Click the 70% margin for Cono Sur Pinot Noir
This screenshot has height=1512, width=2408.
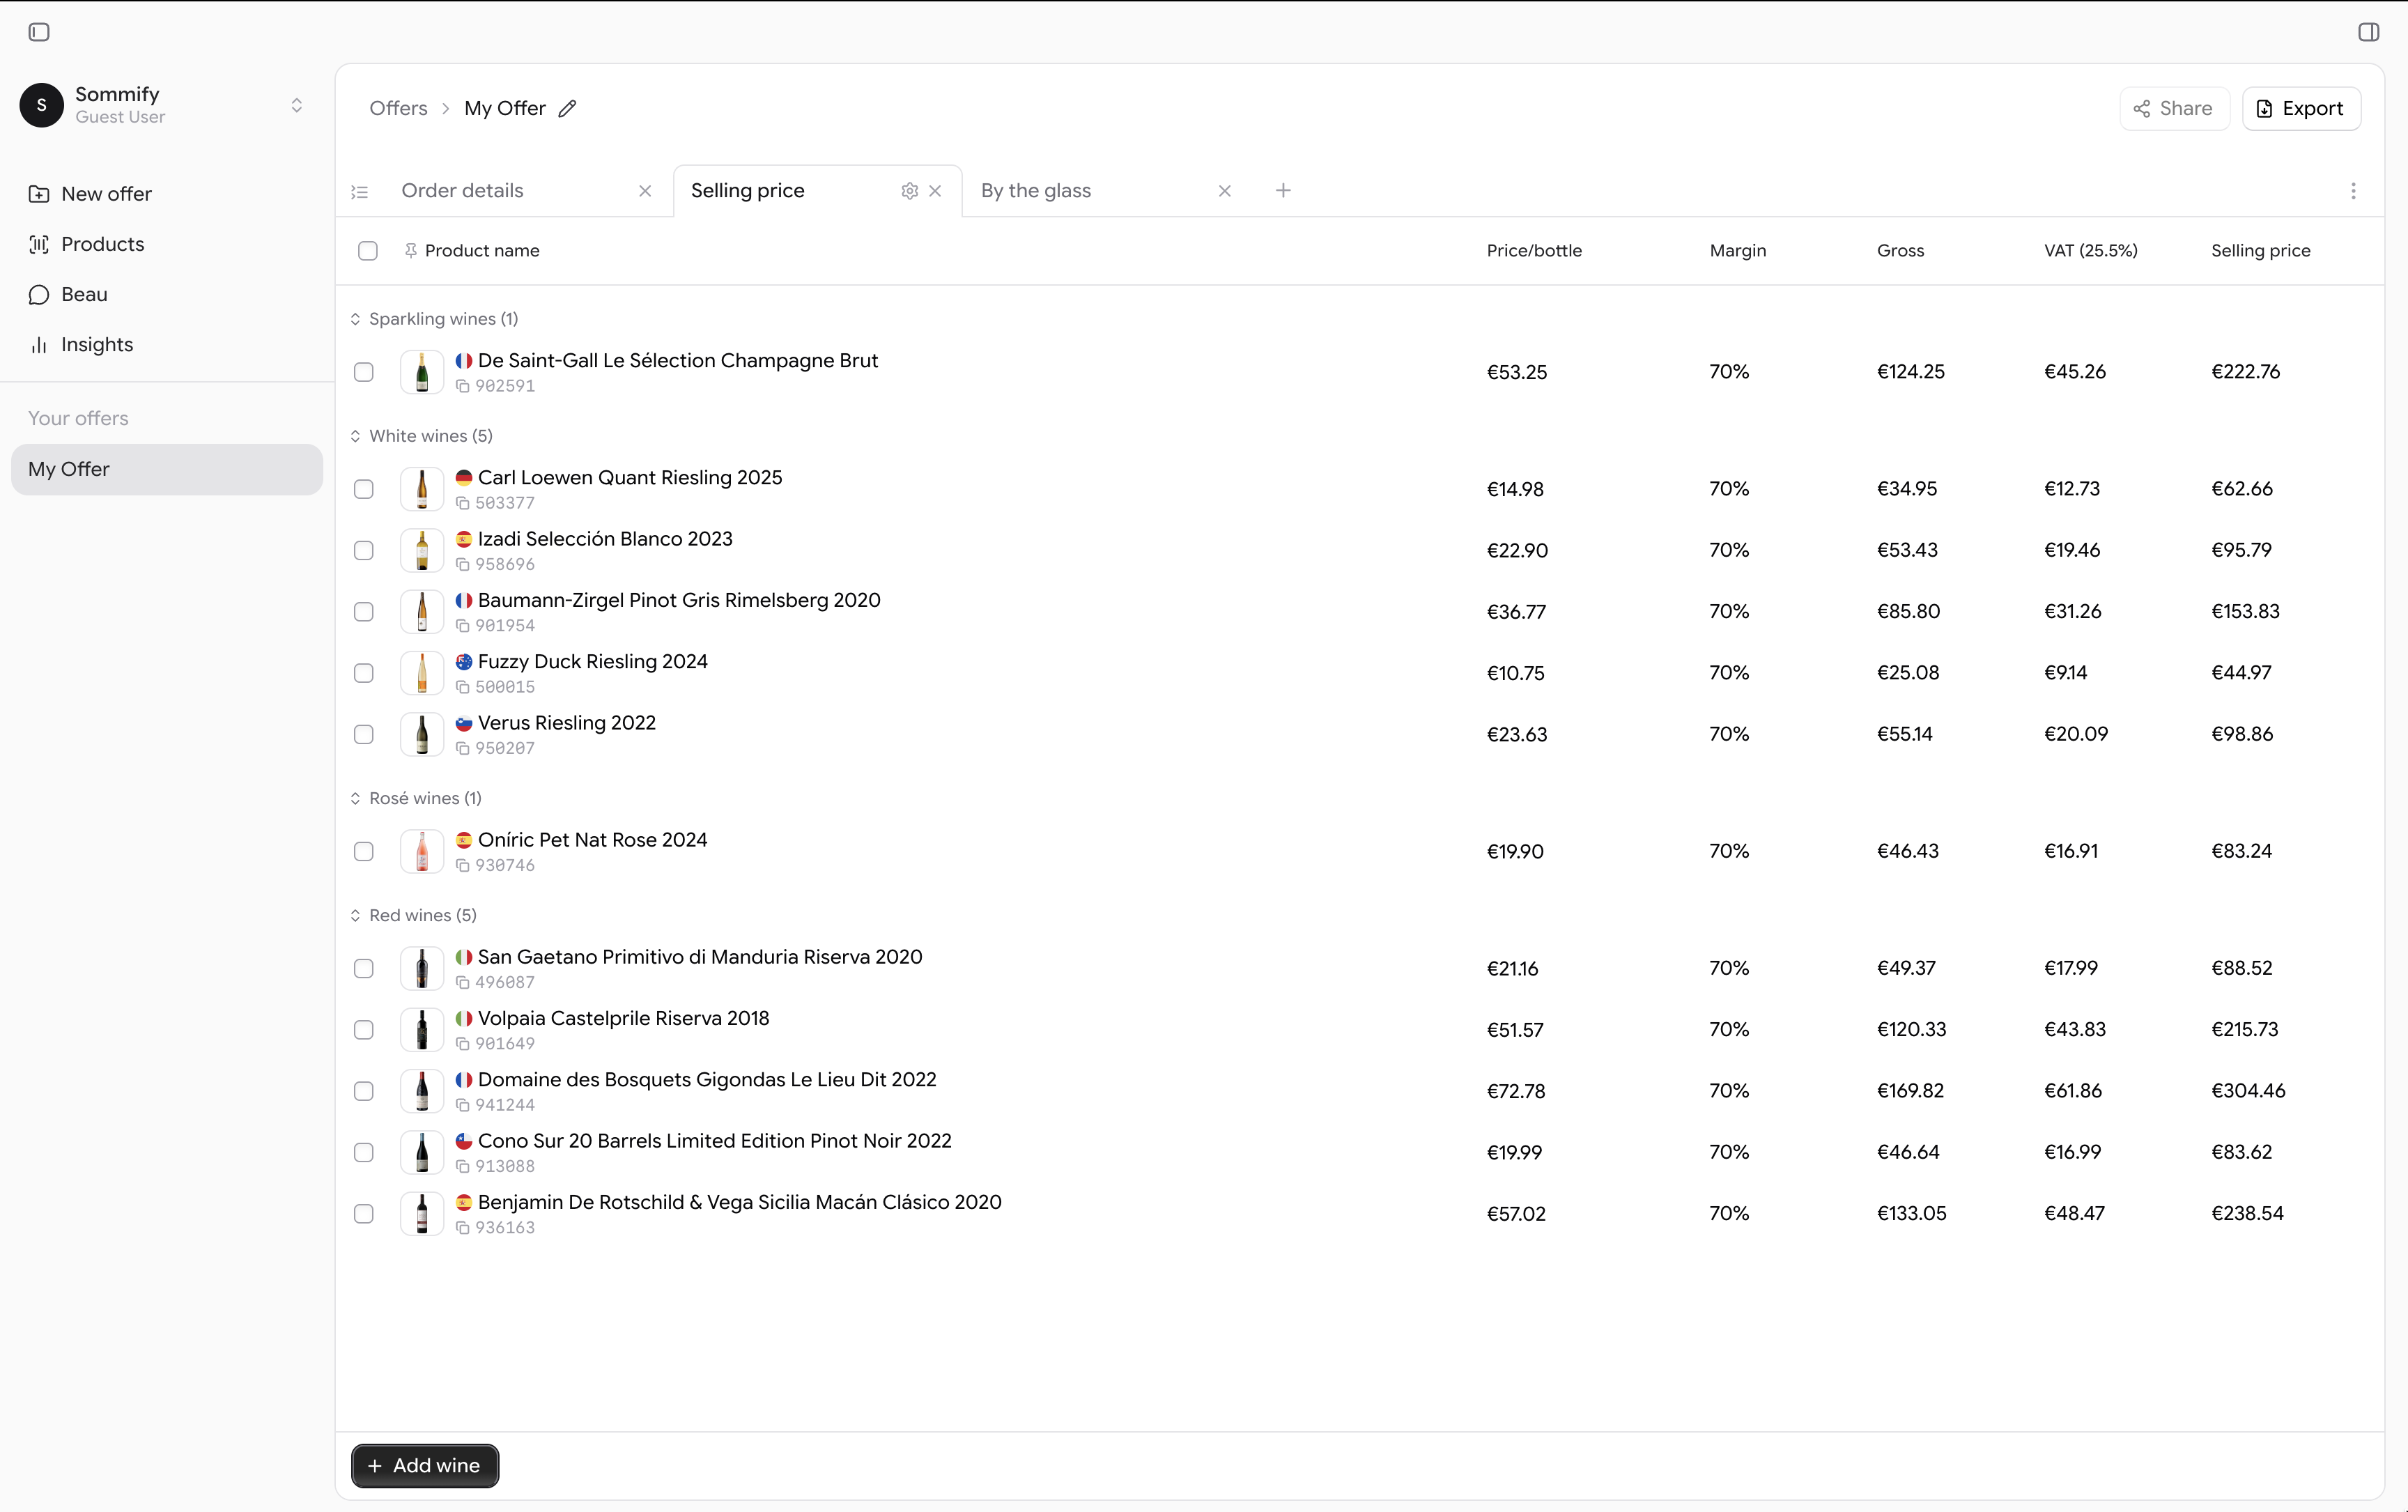[1729, 1152]
